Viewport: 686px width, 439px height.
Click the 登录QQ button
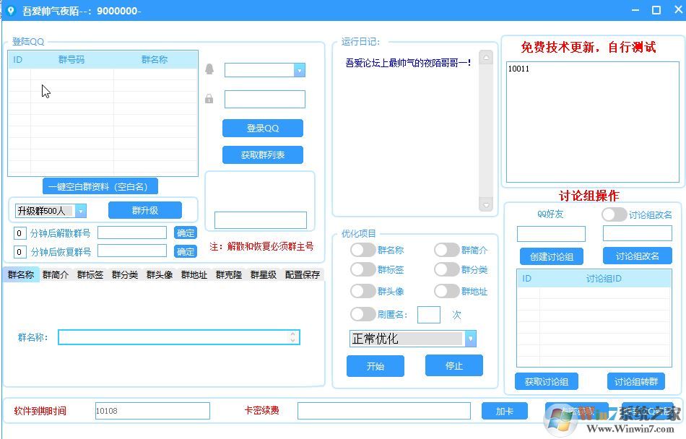[x=263, y=128]
